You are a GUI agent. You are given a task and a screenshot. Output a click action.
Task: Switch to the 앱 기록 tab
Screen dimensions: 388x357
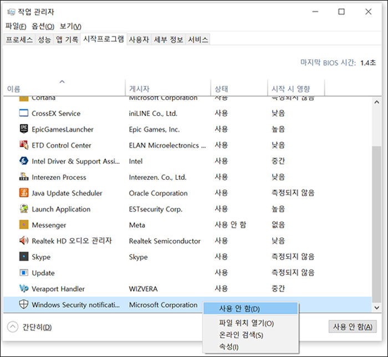click(x=67, y=39)
